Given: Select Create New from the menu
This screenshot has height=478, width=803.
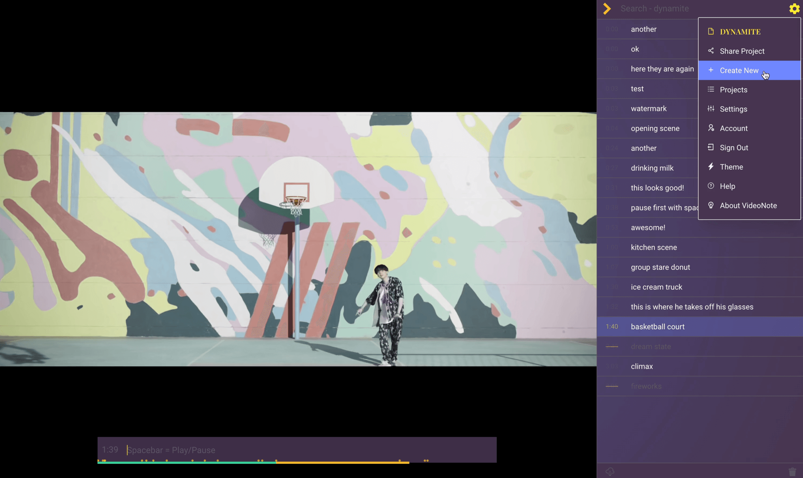Looking at the screenshot, I should pos(739,70).
